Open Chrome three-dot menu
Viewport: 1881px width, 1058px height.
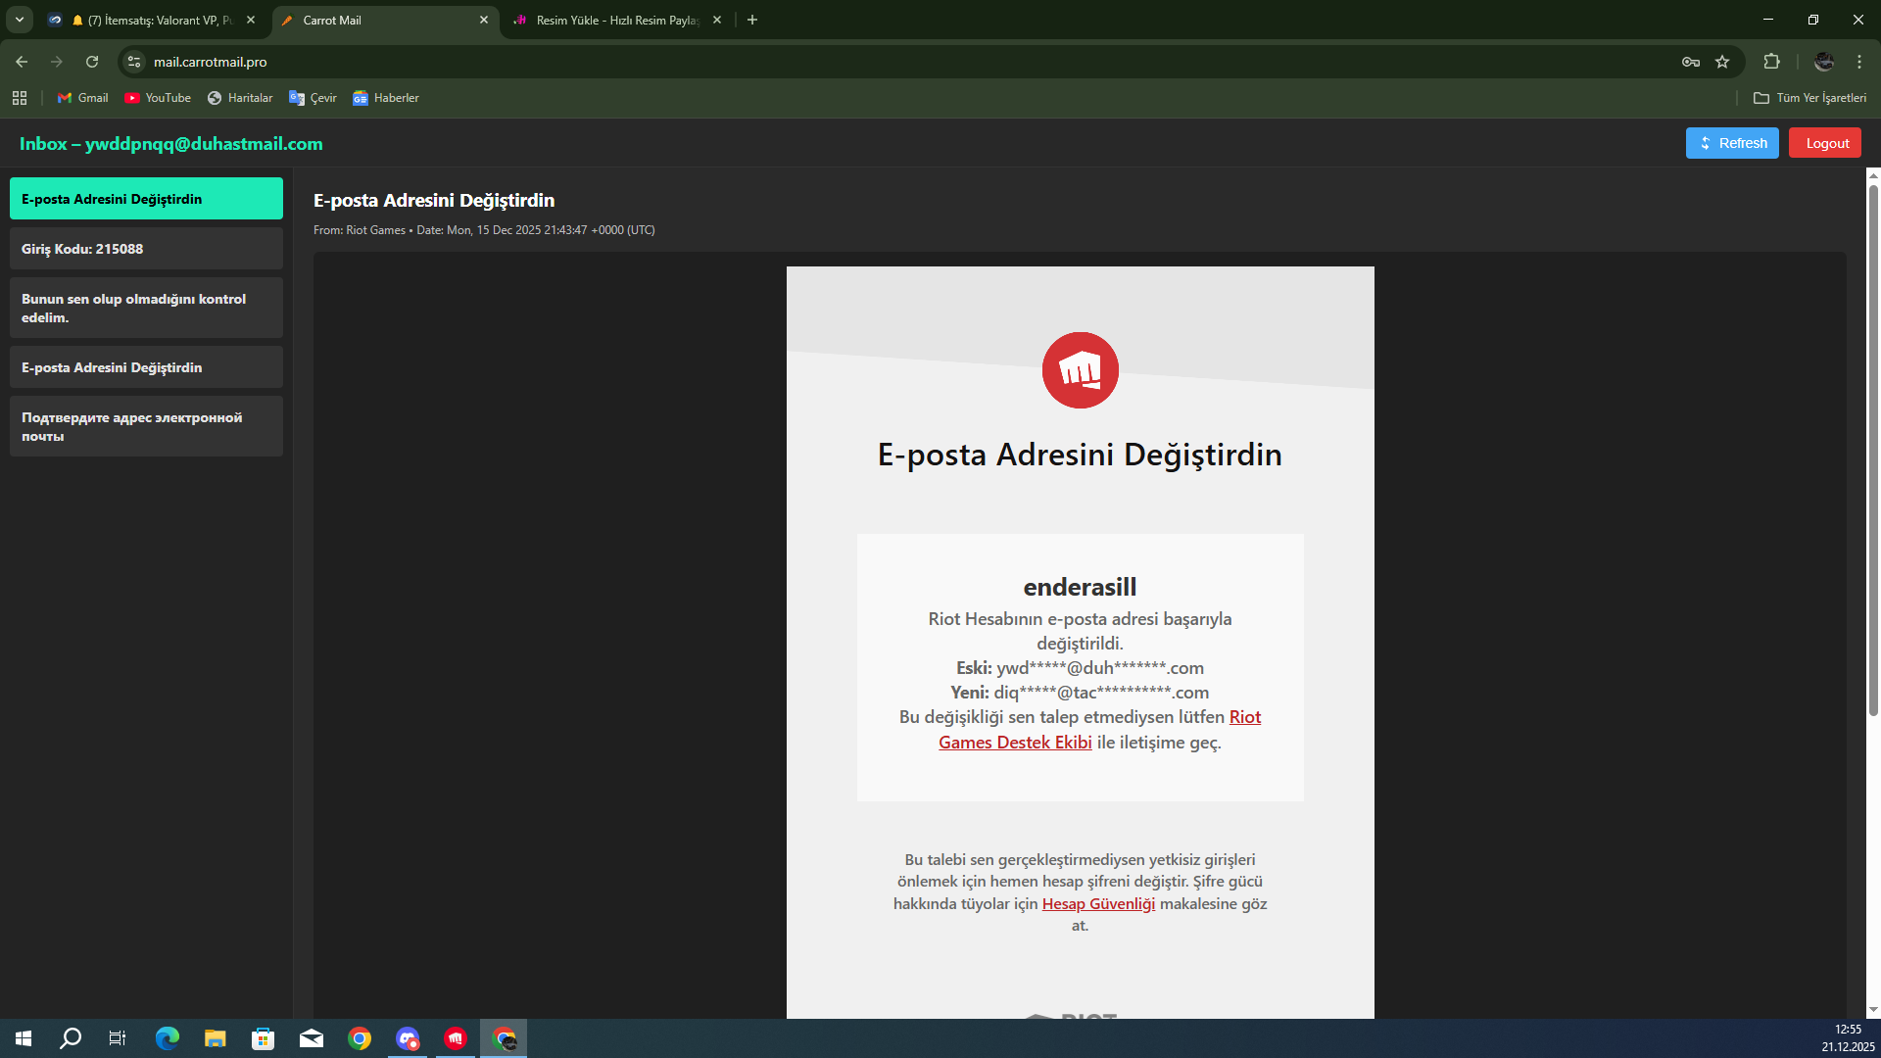tap(1859, 62)
